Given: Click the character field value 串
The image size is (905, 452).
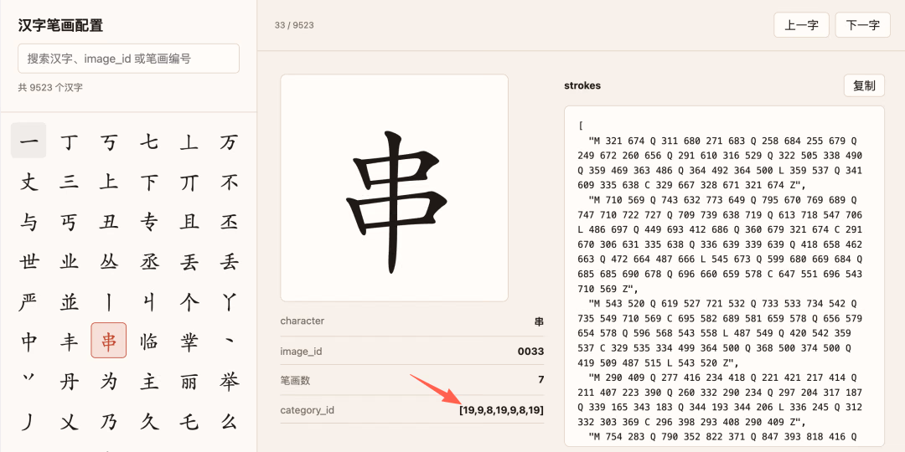Looking at the screenshot, I should [539, 321].
